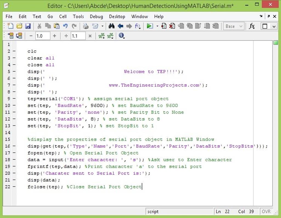Toggle the breakpoint dash on line 17

[x=14, y=153]
